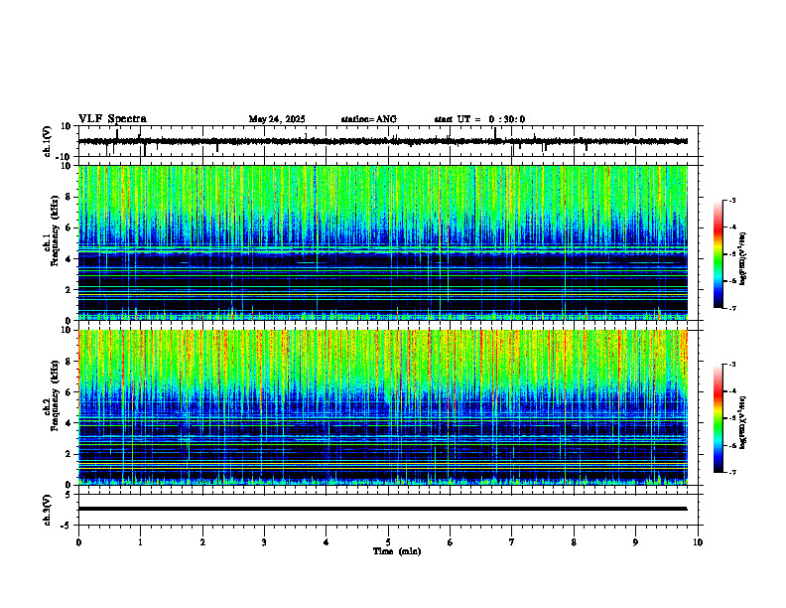Click the ch.1(V) waveform axis label
Image resolution: width=786 pixels, height=608 pixels.
point(47,141)
